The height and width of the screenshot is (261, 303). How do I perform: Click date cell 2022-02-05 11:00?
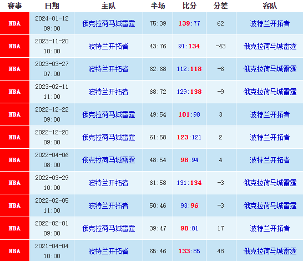click(x=52, y=205)
